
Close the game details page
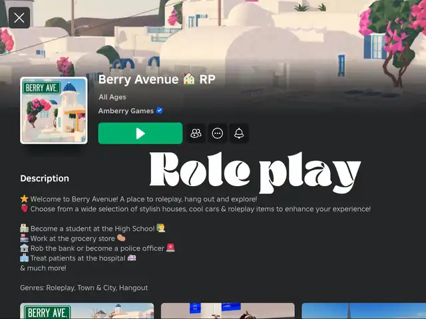tap(19, 18)
